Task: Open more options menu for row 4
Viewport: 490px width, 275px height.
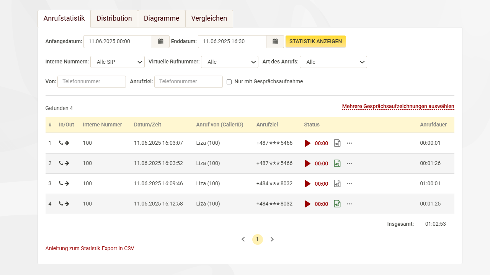Action: pyautogui.click(x=349, y=204)
